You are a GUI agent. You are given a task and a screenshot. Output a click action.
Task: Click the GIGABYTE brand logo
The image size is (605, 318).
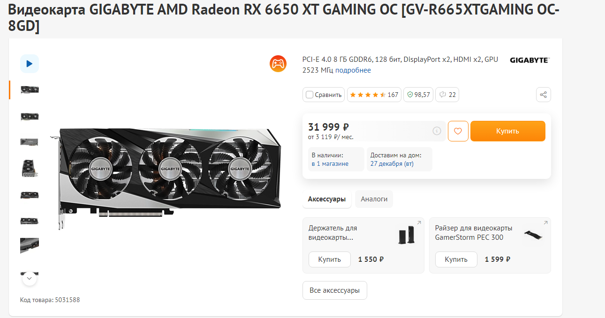(x=529, y=60)
